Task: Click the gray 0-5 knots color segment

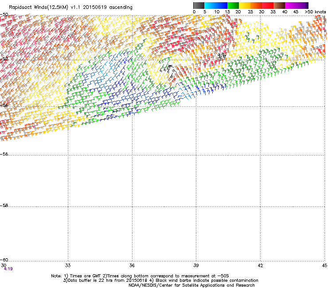Action: 199,5
